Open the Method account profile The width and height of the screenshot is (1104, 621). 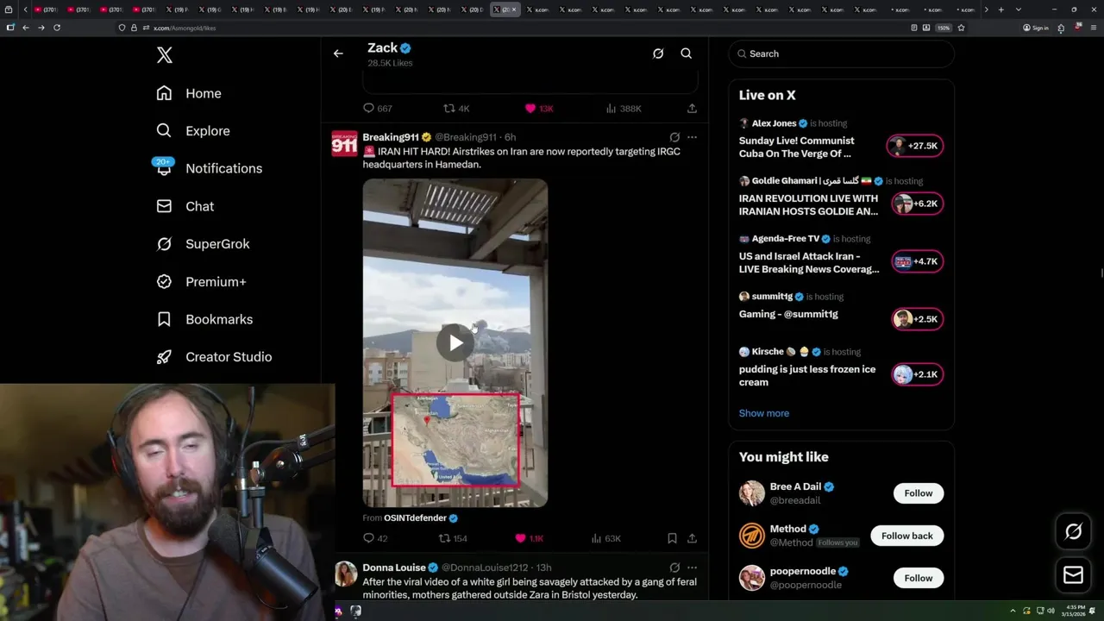click(x=788, y=529)
